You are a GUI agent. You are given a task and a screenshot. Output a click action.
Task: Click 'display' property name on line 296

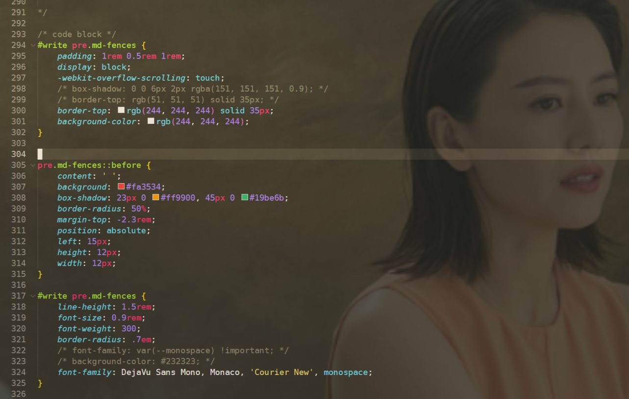pos(75,67)
